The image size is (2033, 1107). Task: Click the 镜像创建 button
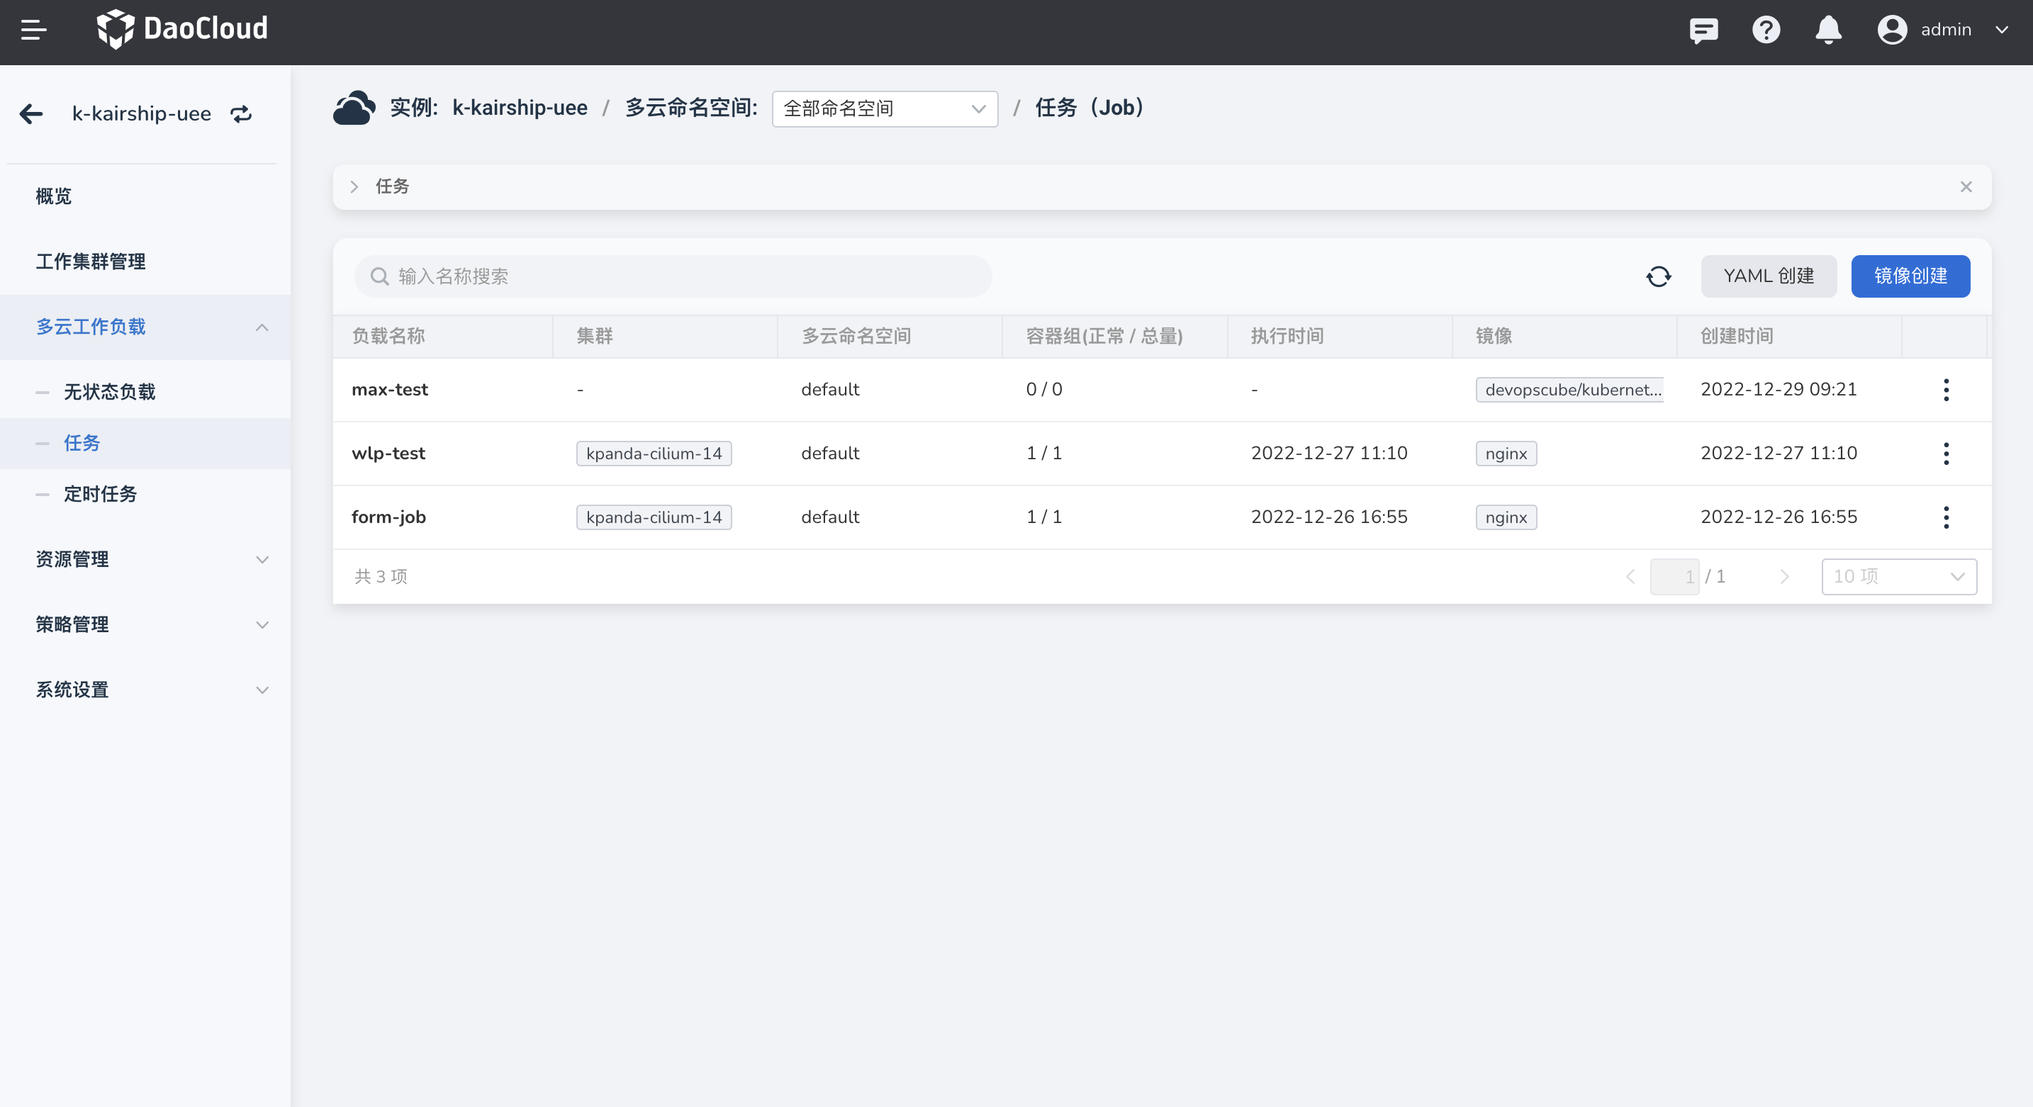pos(1910,276)
